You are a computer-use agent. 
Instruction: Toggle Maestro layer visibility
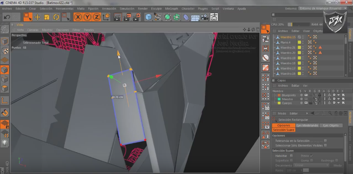click(306, 99)
